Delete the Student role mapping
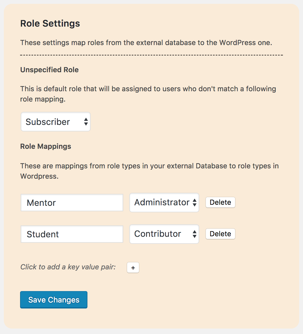Image resolution: width=303 pixels, height=334 pixels. (220, 234)
